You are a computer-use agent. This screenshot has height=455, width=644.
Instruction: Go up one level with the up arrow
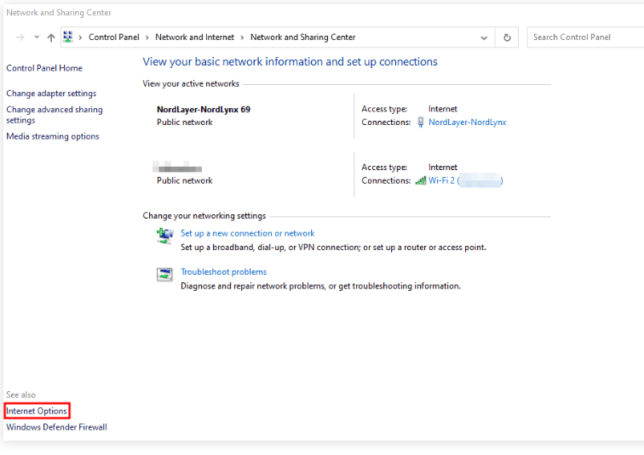pyautogui.click(x=51, y=37)
